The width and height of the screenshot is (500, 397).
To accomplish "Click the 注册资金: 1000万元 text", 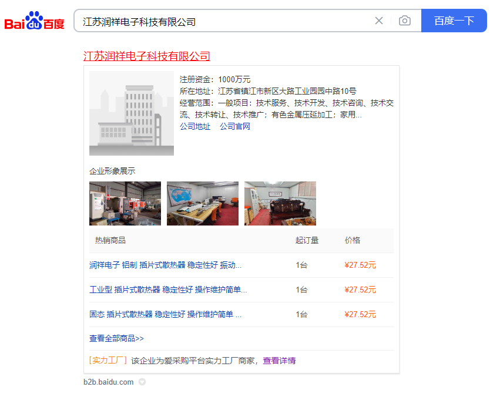I will point(215,79).
